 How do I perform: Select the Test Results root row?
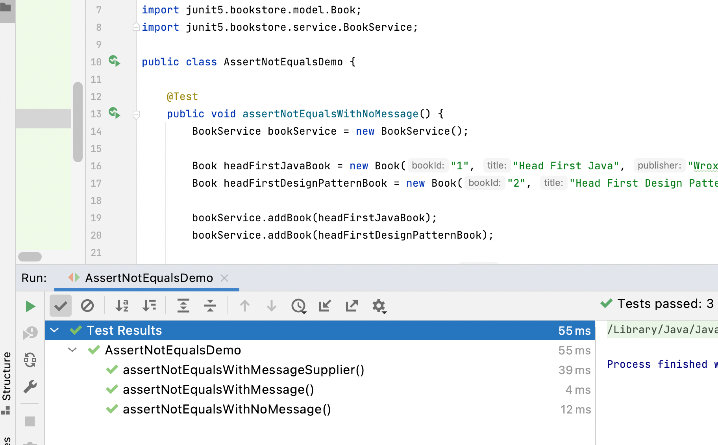pyautogui.click(x=320, y=330)
